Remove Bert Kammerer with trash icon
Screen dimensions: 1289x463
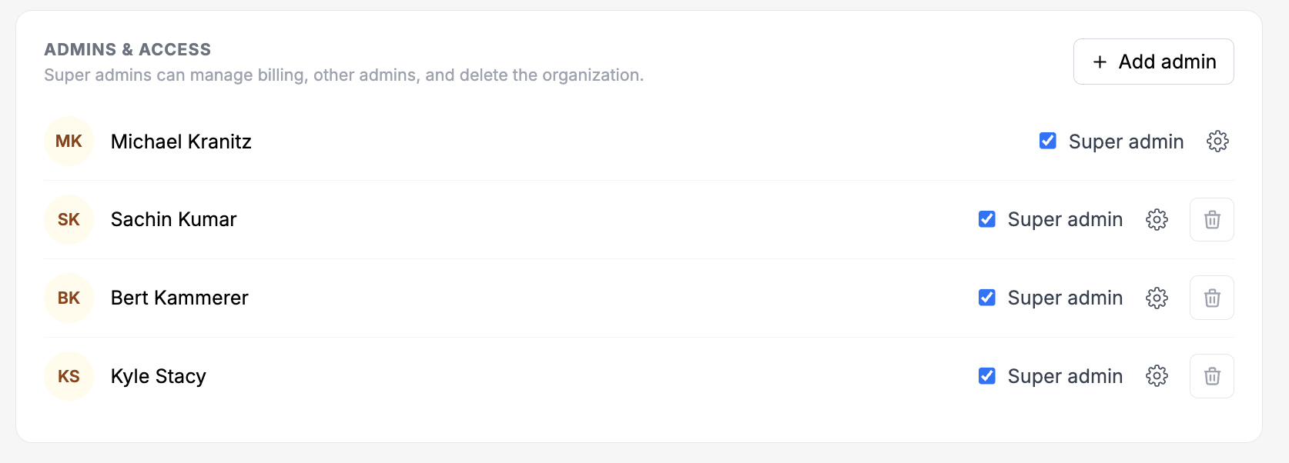tap(1212, 298)
